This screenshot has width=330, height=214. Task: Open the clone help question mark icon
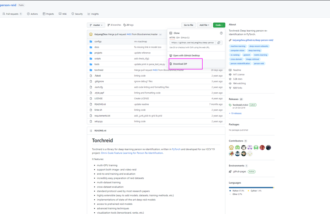[221, 33]
